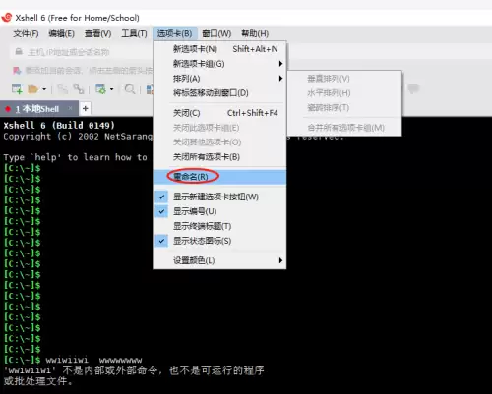
Task: Click the magnifier search toolbar icon
Action: pyautogui.click(x=130, y=89)
